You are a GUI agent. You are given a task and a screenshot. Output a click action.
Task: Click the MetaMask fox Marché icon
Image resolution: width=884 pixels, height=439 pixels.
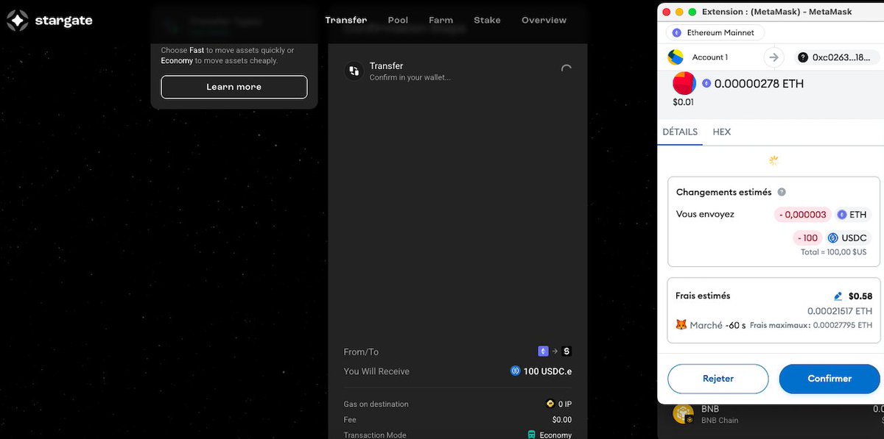(x=681, y=324)
